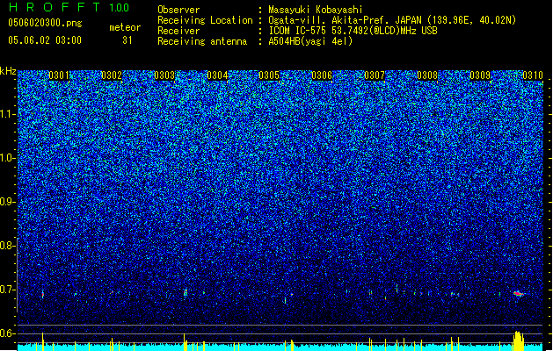Select the file name 0506020300.png
The height and width of the screenshot is (351, 553).
click(x=45, y=24)
